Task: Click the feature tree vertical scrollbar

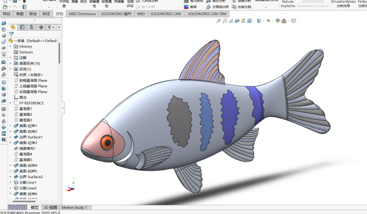Action: 59,53
